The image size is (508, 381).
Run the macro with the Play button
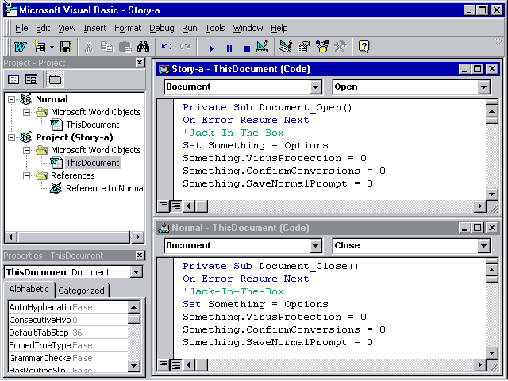[211, 48]
